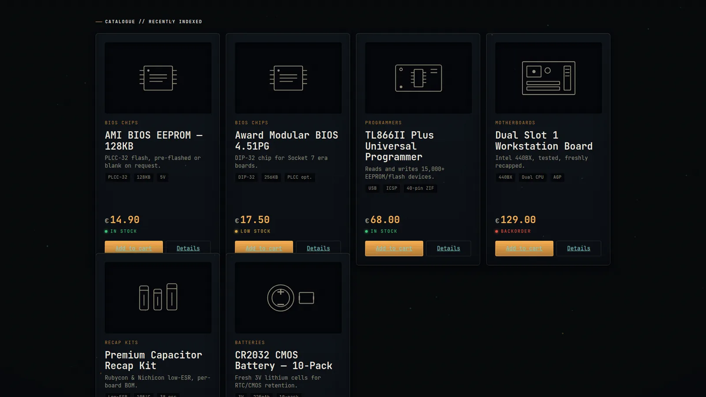706x397 pixels.
Task: Select the ICSP tag
Action: pyautogui.click(x=392, y=188)
